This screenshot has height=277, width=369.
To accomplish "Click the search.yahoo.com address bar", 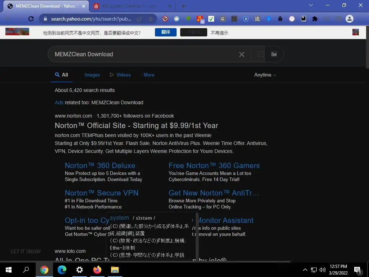I will coord(91,19).
